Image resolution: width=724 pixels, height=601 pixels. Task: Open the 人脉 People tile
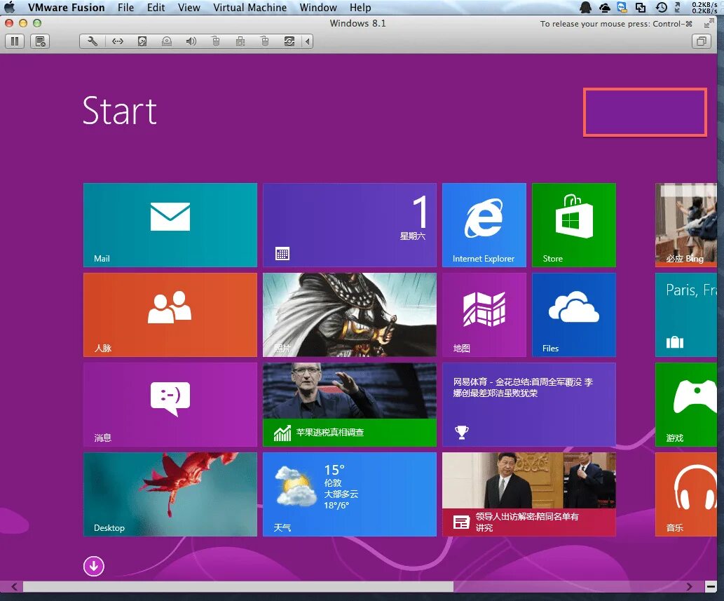(x=170, y=315)
